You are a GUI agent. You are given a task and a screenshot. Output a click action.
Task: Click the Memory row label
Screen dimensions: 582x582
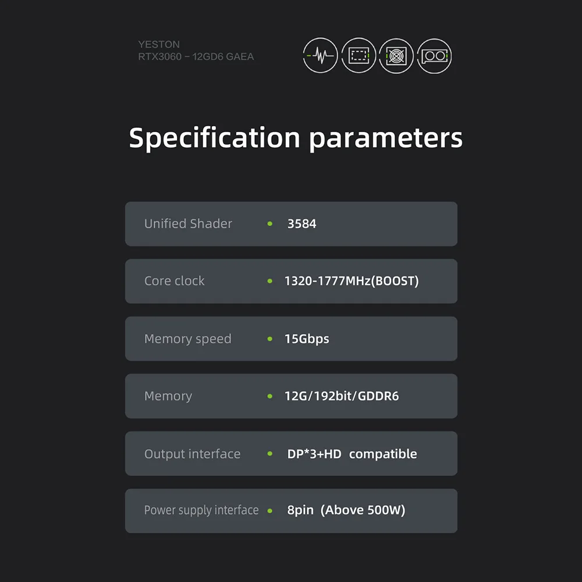tap(168, 396)
